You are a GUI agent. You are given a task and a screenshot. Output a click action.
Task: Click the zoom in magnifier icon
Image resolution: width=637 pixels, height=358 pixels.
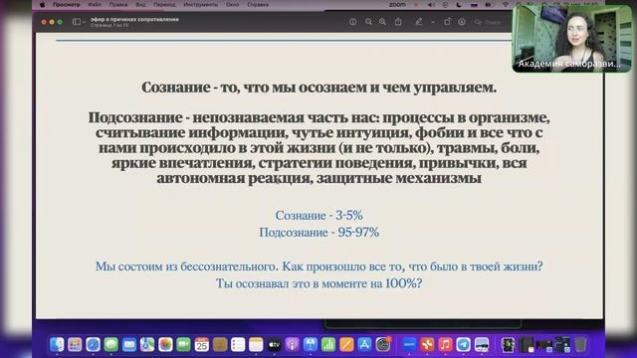382,22
